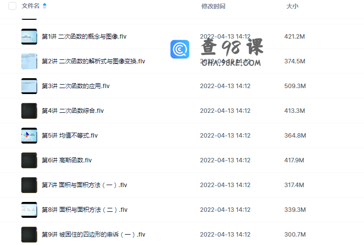364x245 pixels.
Task: Click modified time of 第9讲 被困住的四边形的申诉（一）.flv
Action: [x=225, y=235]
